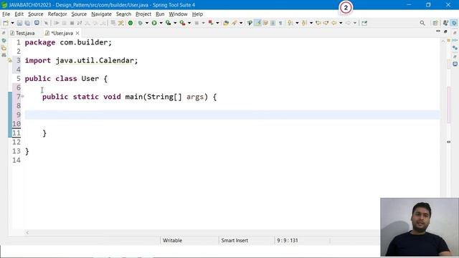This screenshot has height=258, width=459.
Task: Toggle Show Whitespace Characters pilcrow icon
Action: (x=280, y=23)
